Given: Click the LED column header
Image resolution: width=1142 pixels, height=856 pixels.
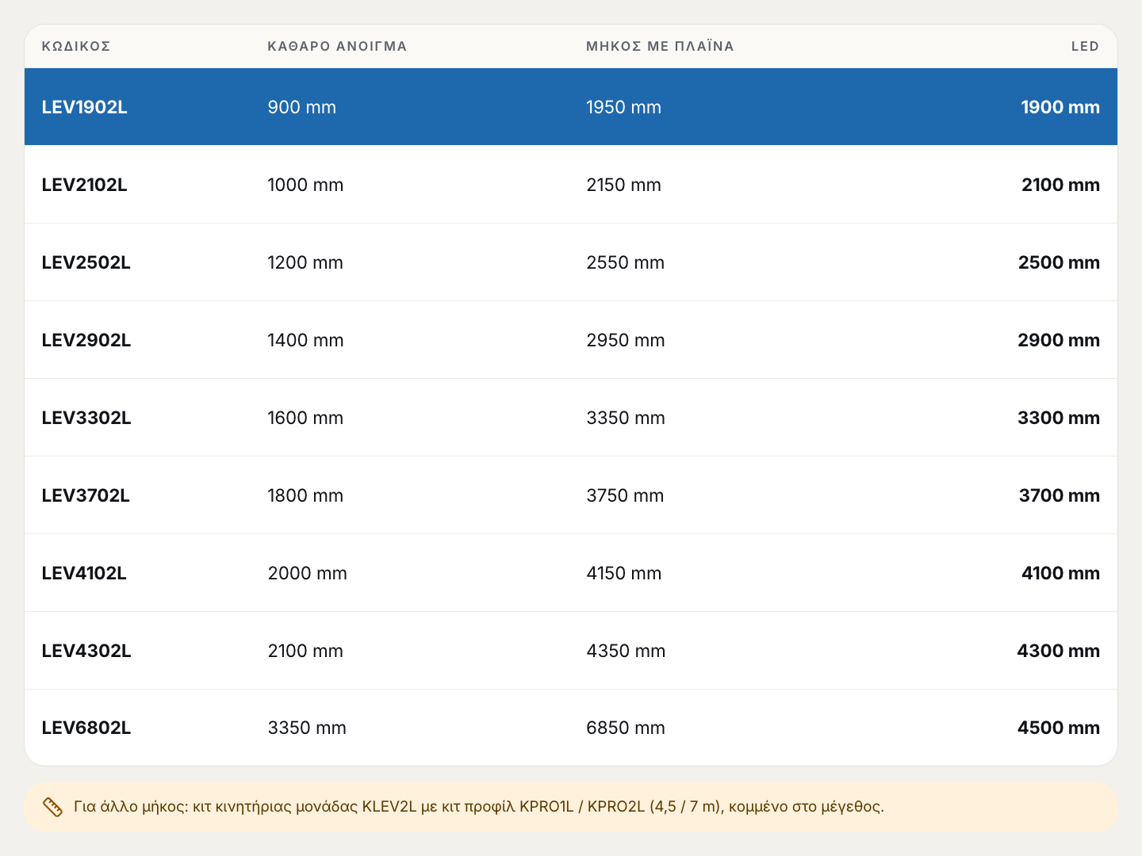Looking at the screenshot, I should pyautogui.click(x=1085, y=46).
